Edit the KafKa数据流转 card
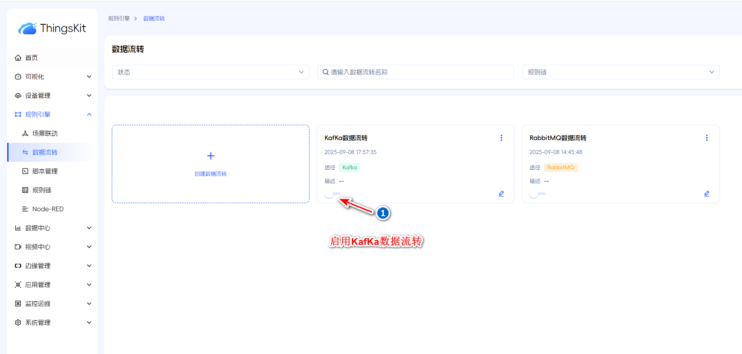Image resolution: width=742 pixels, height=354 pixels. pyautogui.click(x=501, y=194)
